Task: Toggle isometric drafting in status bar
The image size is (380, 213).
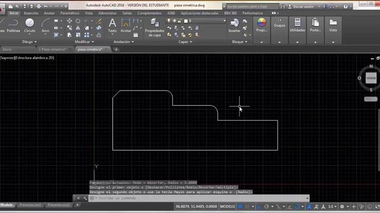Action: tap(278, 206)
